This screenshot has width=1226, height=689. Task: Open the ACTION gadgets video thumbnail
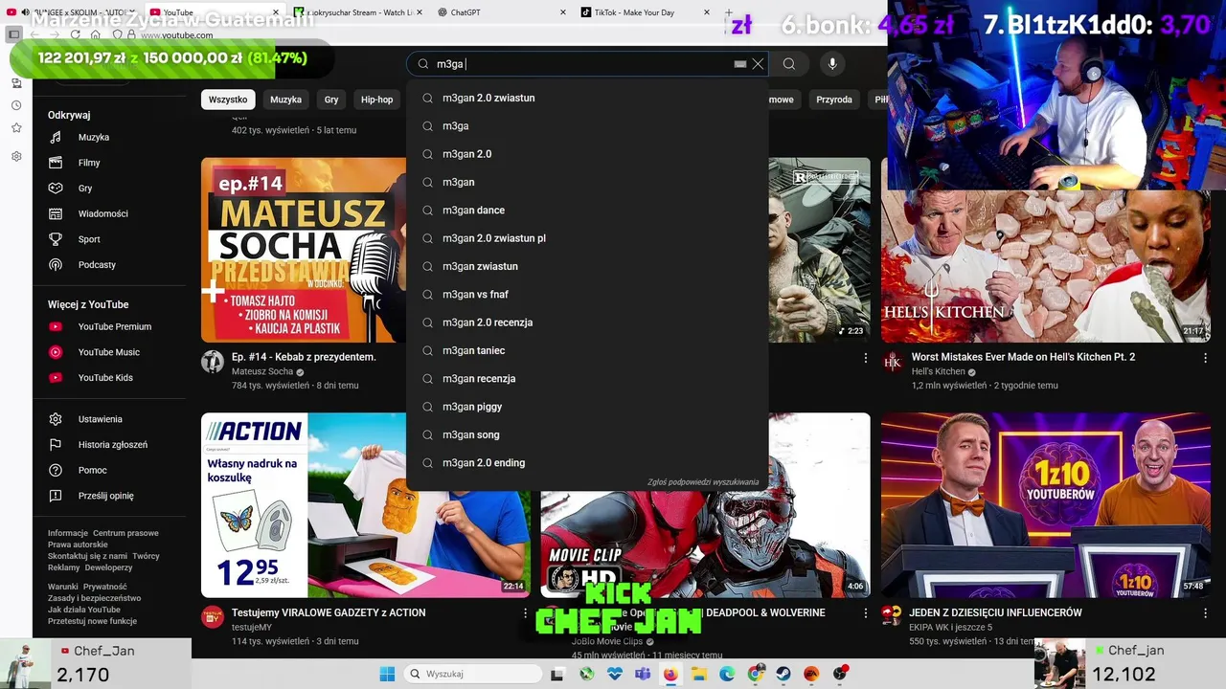[365, 505]
